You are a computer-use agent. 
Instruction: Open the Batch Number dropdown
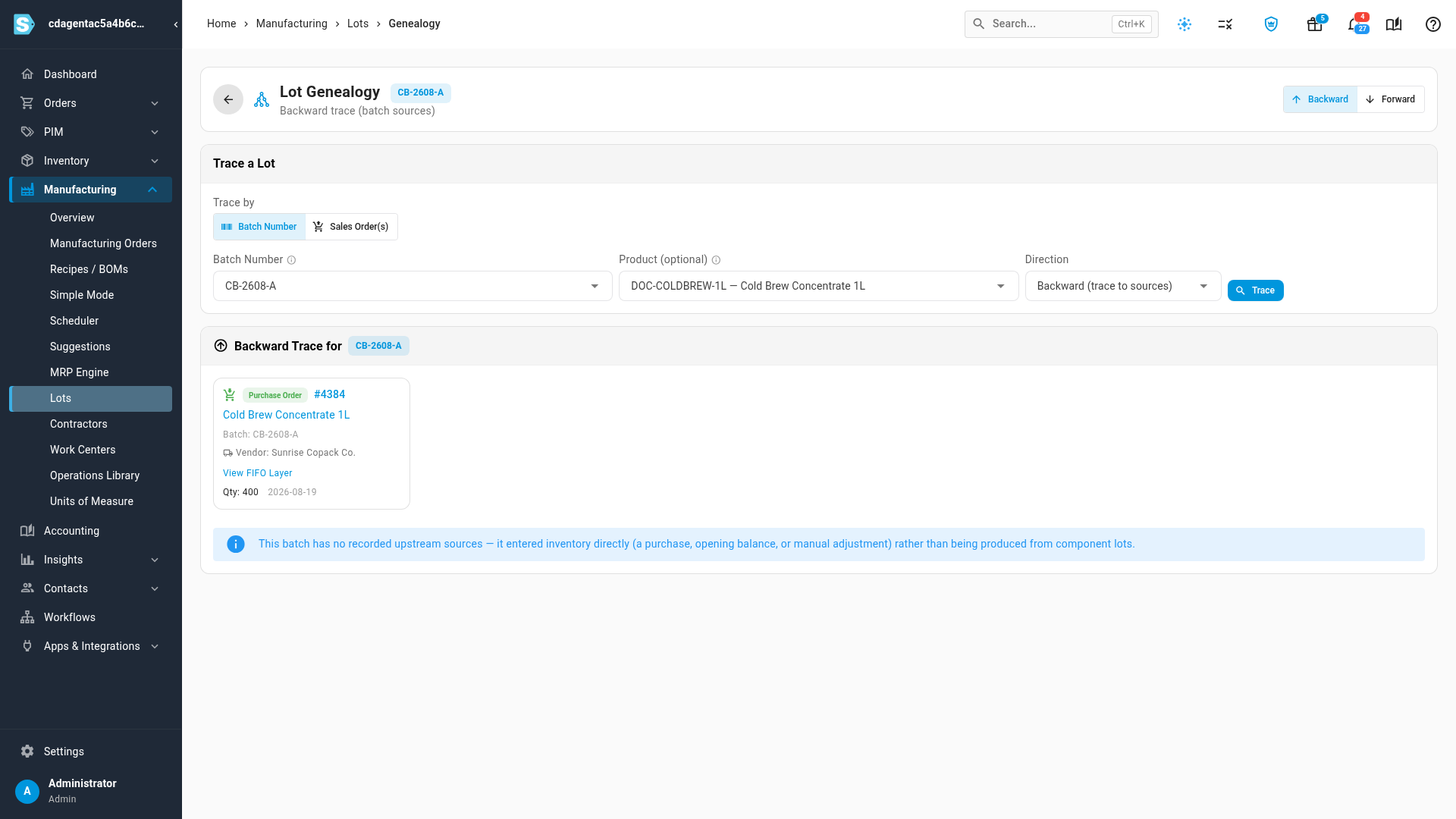(x=413, y=286)
